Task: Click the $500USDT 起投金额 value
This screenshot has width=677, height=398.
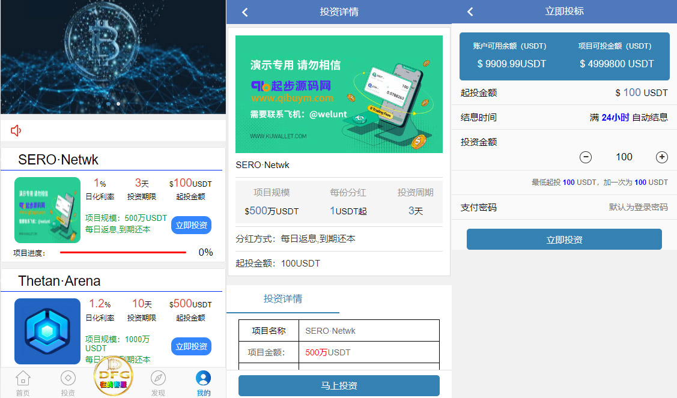Action: 190,304
